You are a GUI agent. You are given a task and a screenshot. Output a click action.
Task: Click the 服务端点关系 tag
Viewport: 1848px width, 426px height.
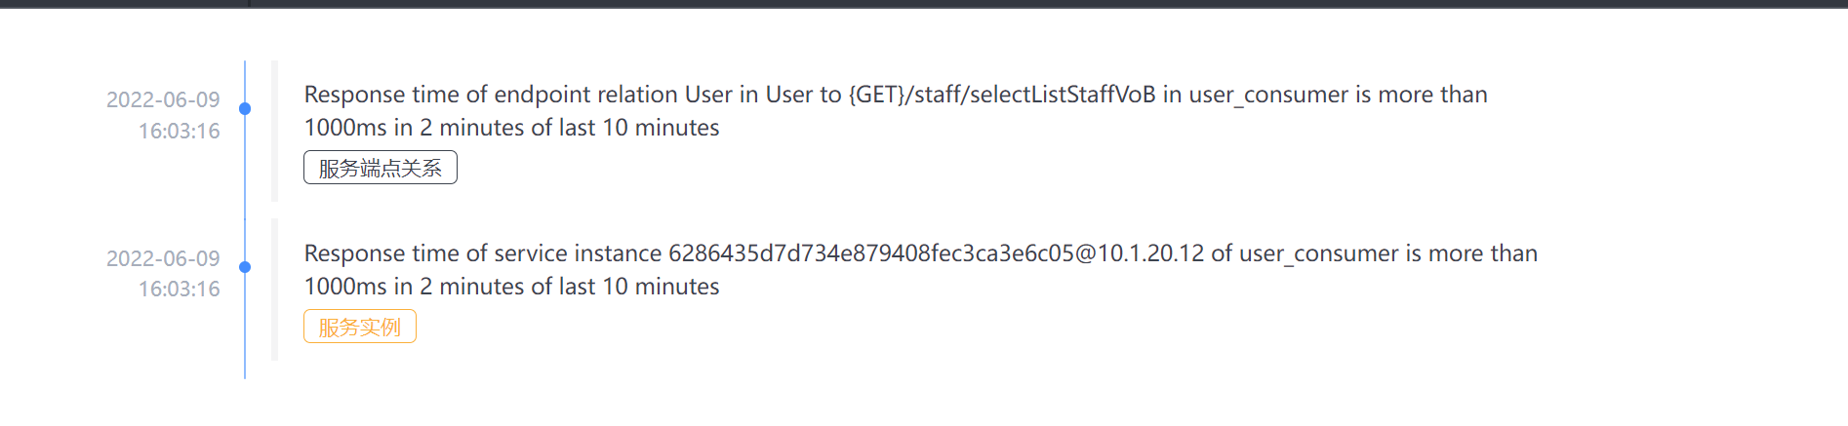pyautogui.click(x=381, y=168)
